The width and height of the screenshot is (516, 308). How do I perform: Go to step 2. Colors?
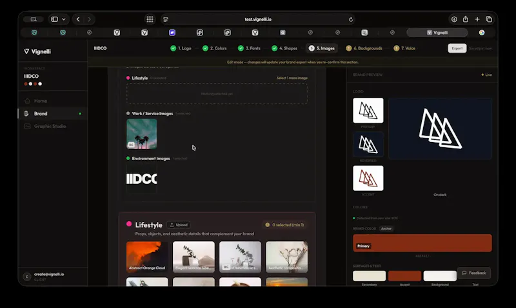click(x=215, y=48)
